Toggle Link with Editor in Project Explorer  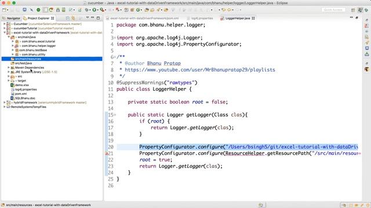pyautogui.click(x=74, y=18)
